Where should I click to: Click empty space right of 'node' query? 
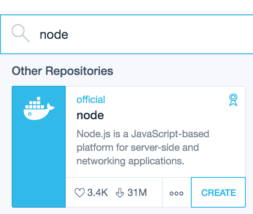tap(160, 34)
